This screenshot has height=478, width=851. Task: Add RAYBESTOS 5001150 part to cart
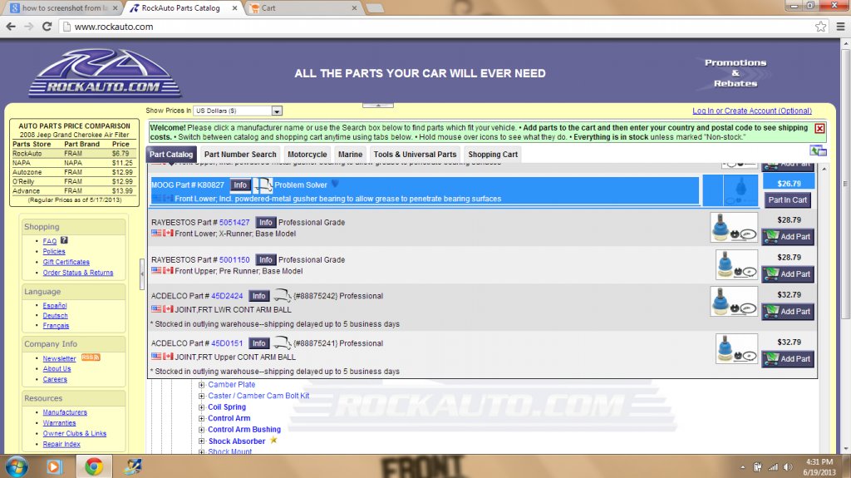[788, 273]
